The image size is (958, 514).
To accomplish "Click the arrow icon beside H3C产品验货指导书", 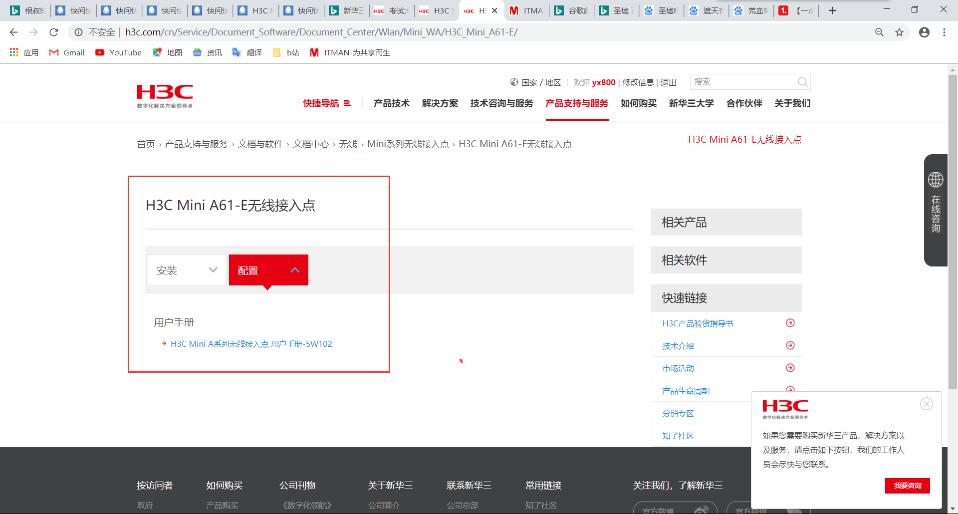I will [x=790, y=323].
